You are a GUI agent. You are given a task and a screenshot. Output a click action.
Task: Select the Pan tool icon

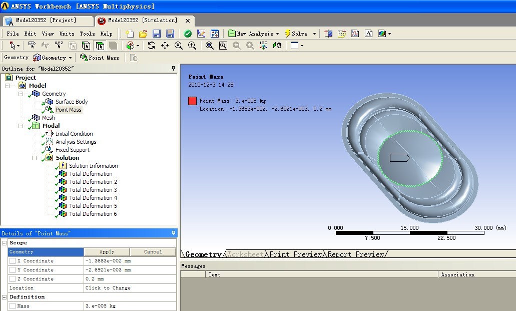tap(165, 46)
